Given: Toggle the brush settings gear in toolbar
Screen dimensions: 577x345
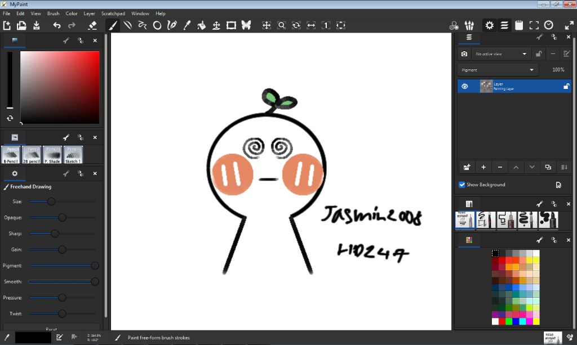Looking at the screenshot, I should [x=490, y=25].
